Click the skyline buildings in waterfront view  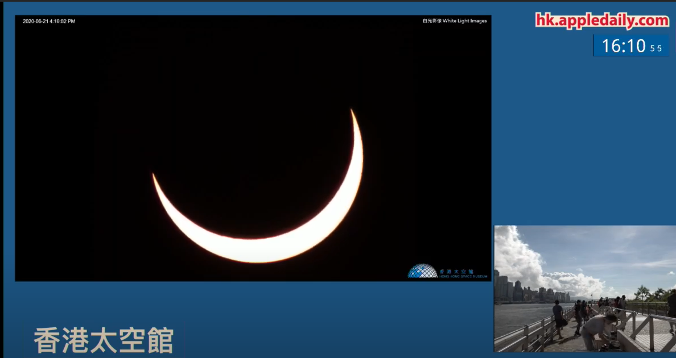(512, 290)
